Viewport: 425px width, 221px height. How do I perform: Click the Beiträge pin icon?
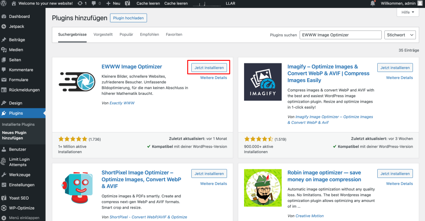4,40
